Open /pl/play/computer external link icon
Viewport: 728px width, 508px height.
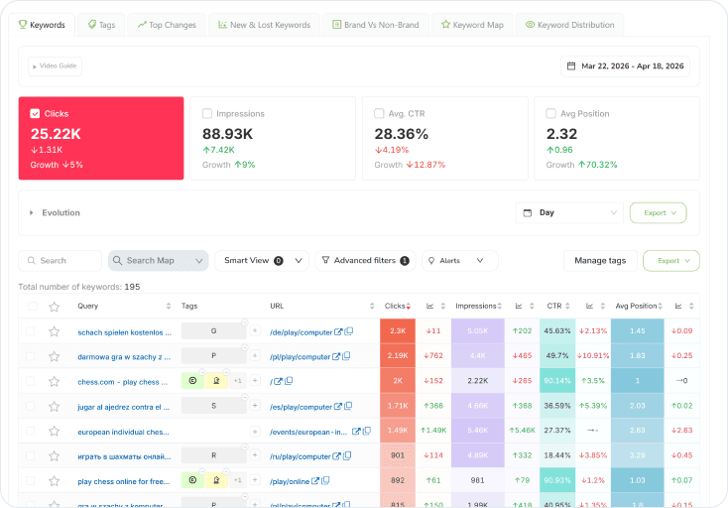click(336, 356)
